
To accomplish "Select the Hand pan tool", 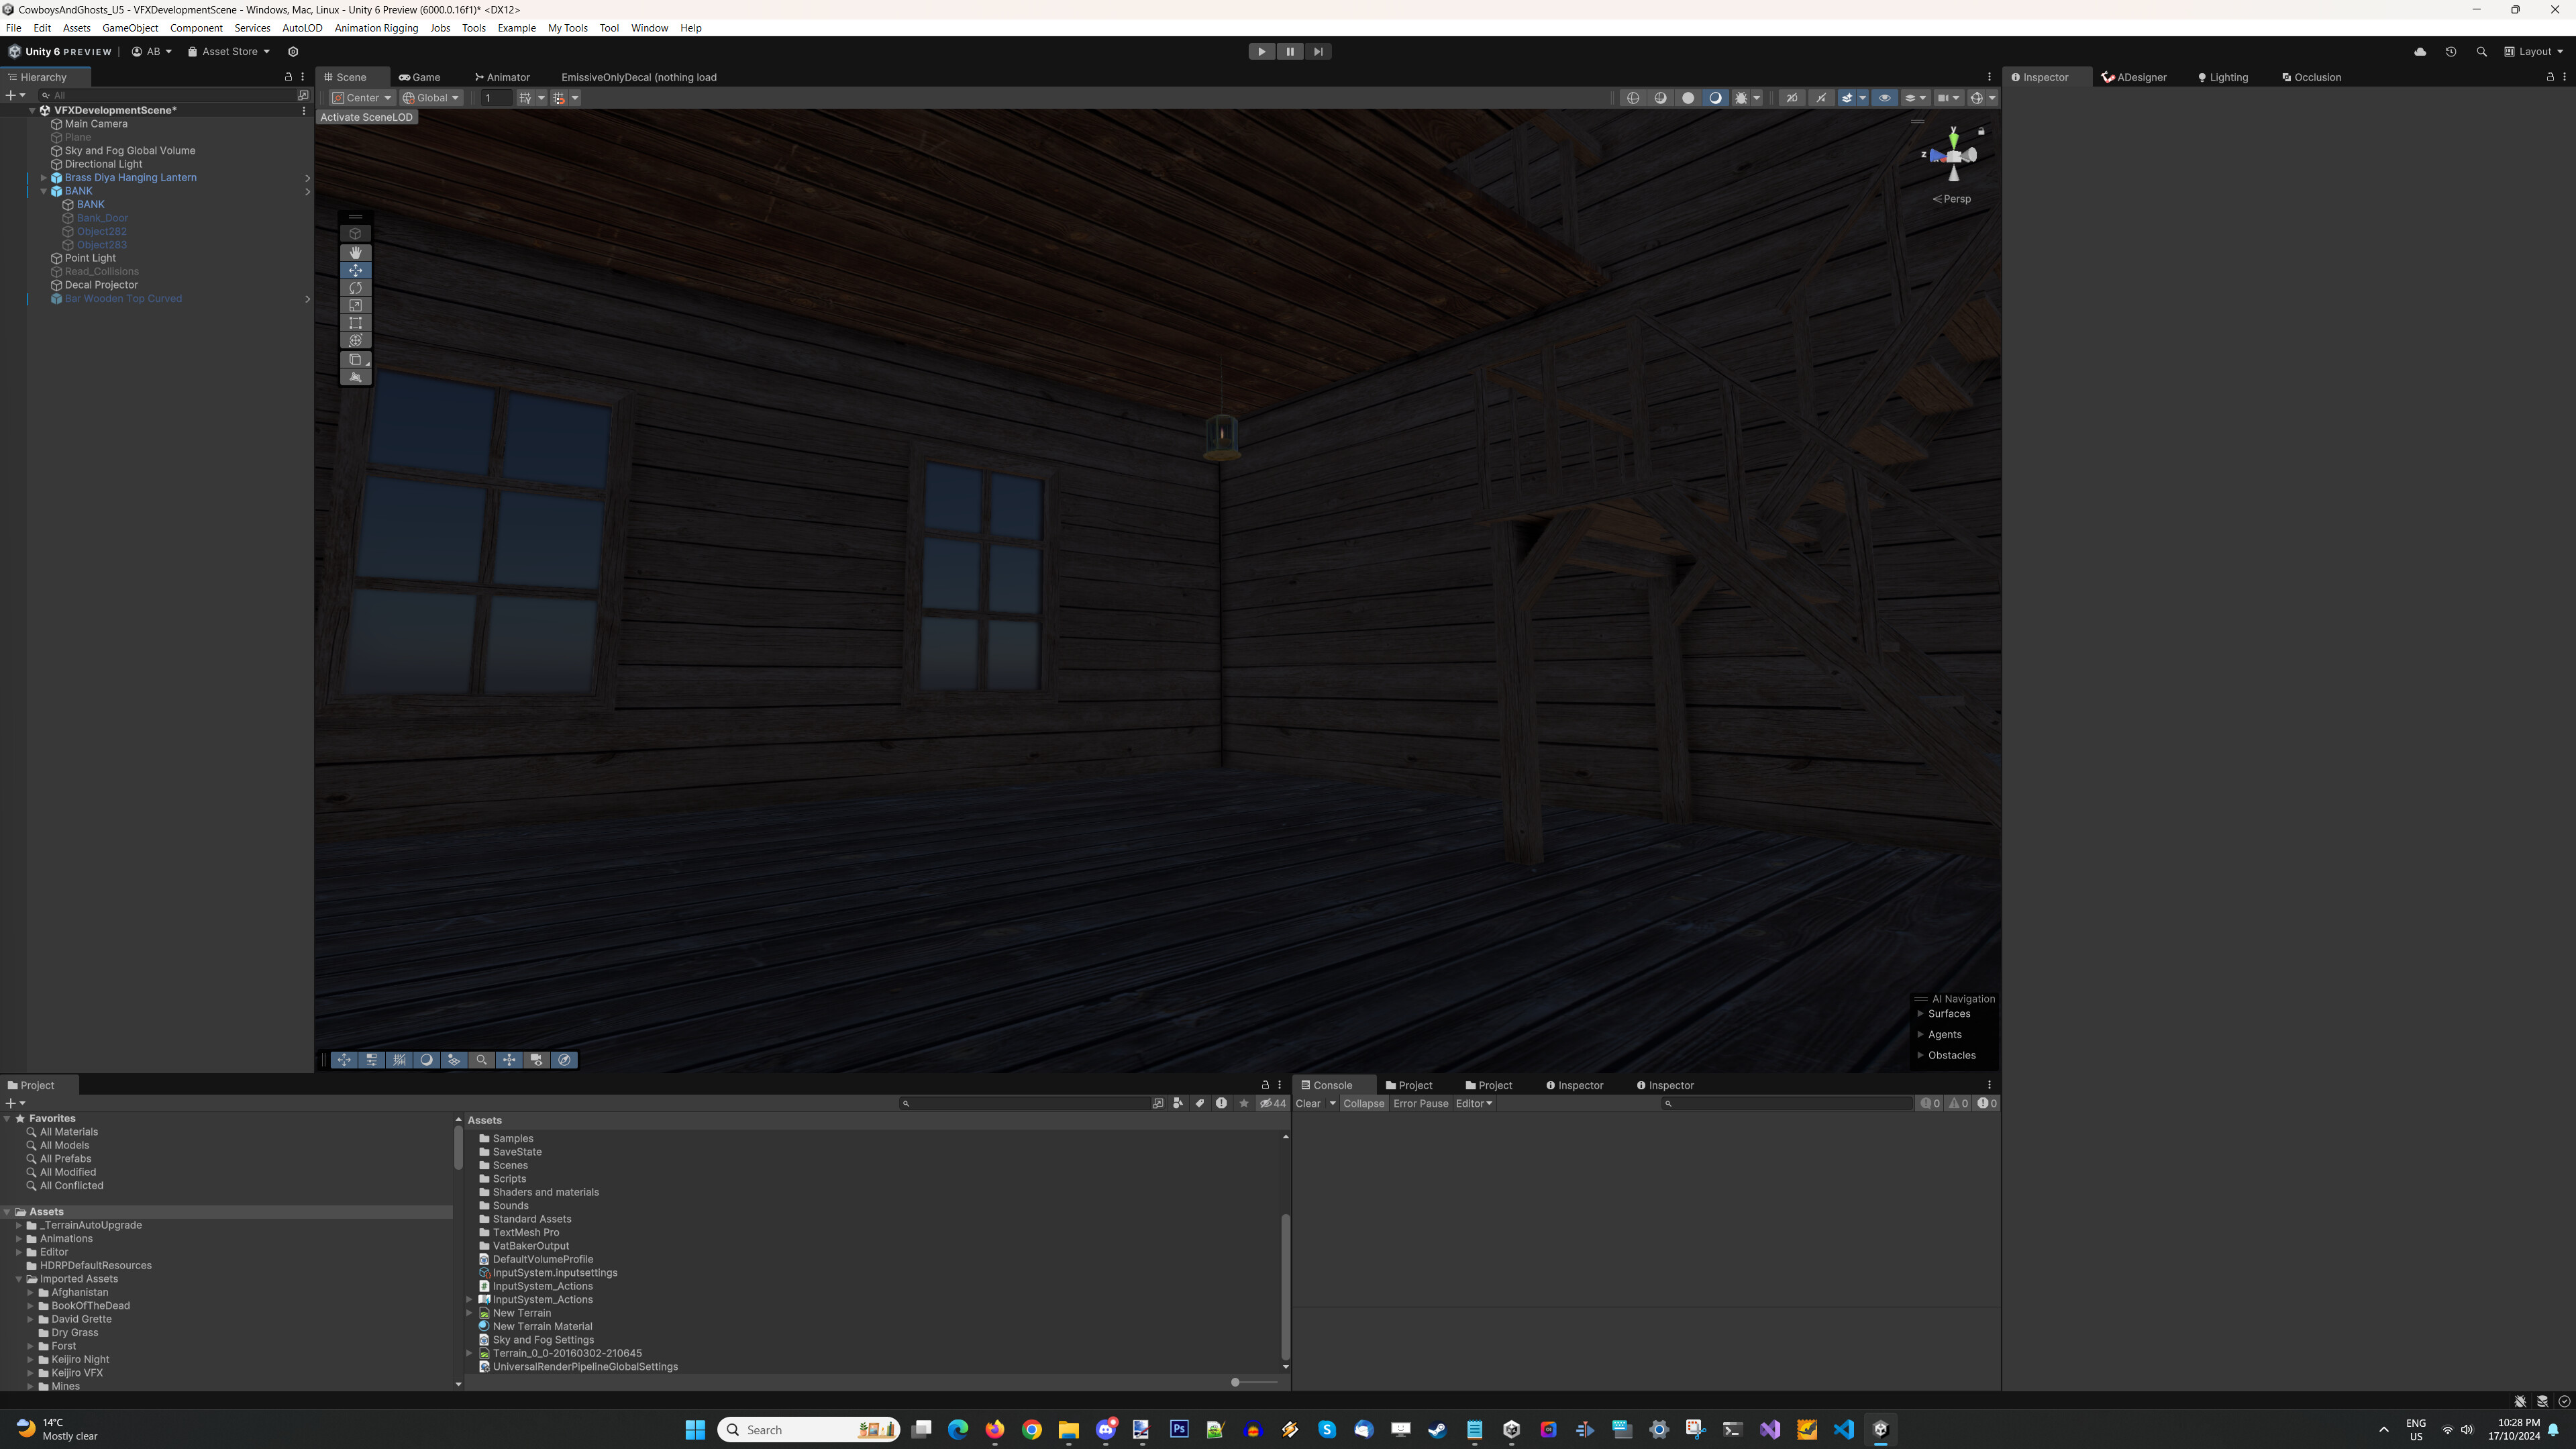I will [x=355, y=253].
